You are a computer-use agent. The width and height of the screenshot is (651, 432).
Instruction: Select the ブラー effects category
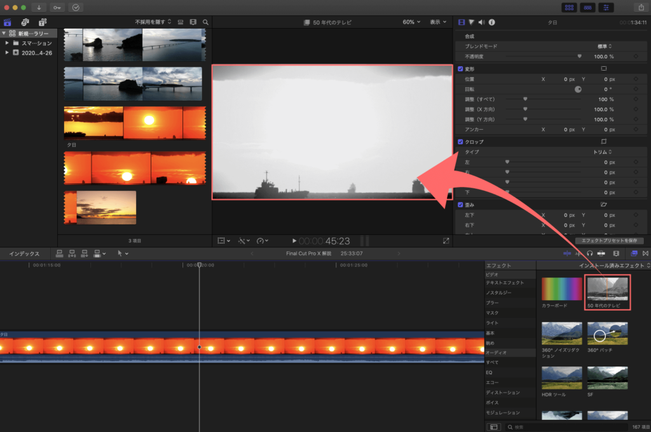coord(493,303)
